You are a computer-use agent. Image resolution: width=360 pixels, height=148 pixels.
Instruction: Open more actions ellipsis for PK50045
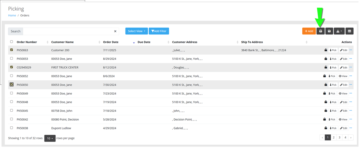pos(351,110)
